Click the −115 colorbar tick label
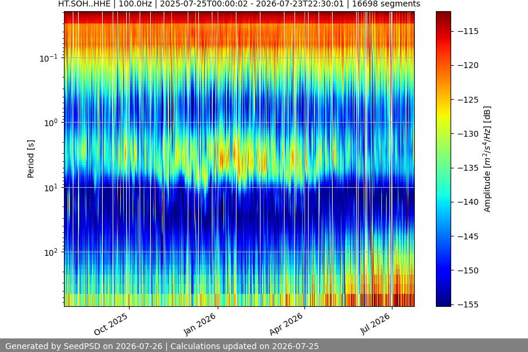 (468, 31)
